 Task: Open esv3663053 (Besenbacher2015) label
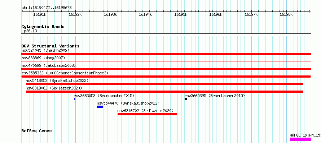(104, 96)
